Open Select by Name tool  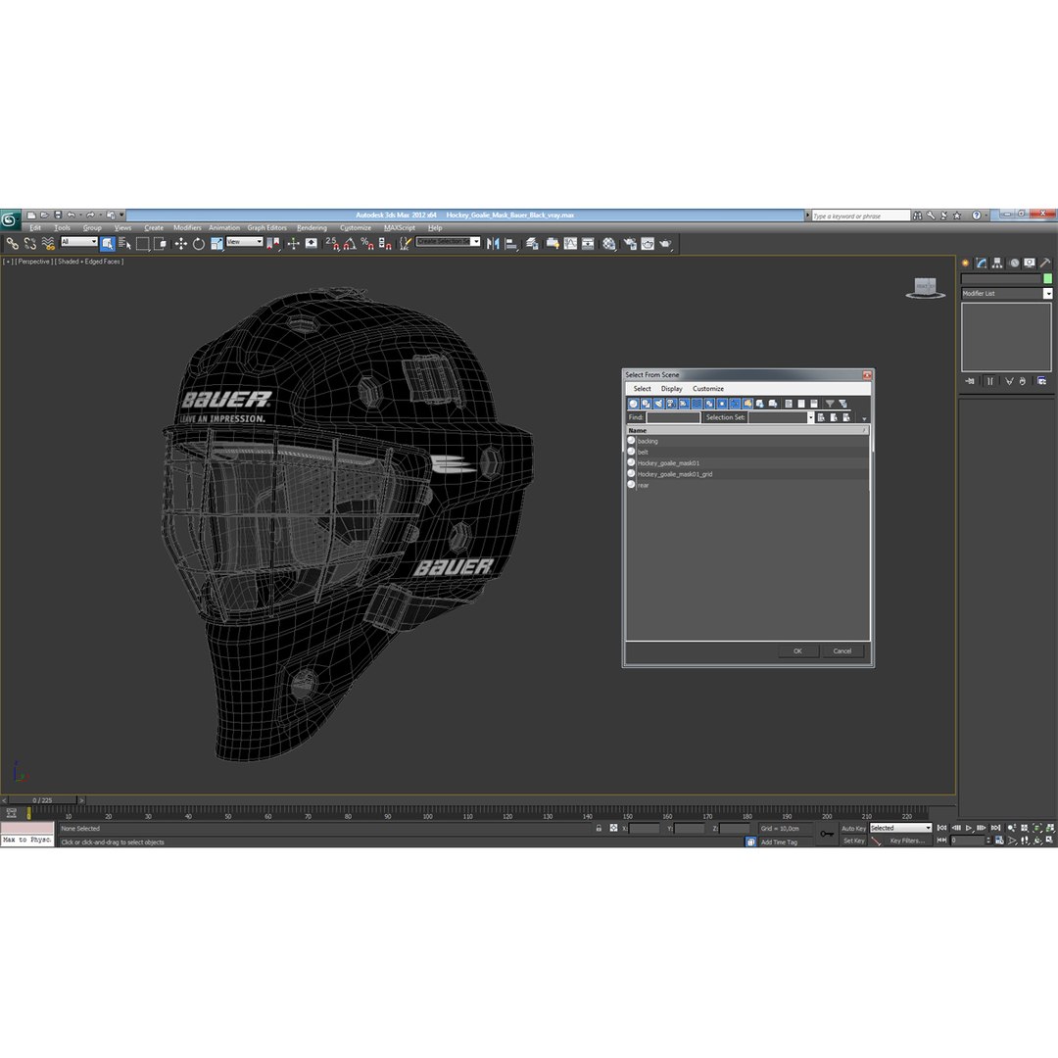coord(124,244)
